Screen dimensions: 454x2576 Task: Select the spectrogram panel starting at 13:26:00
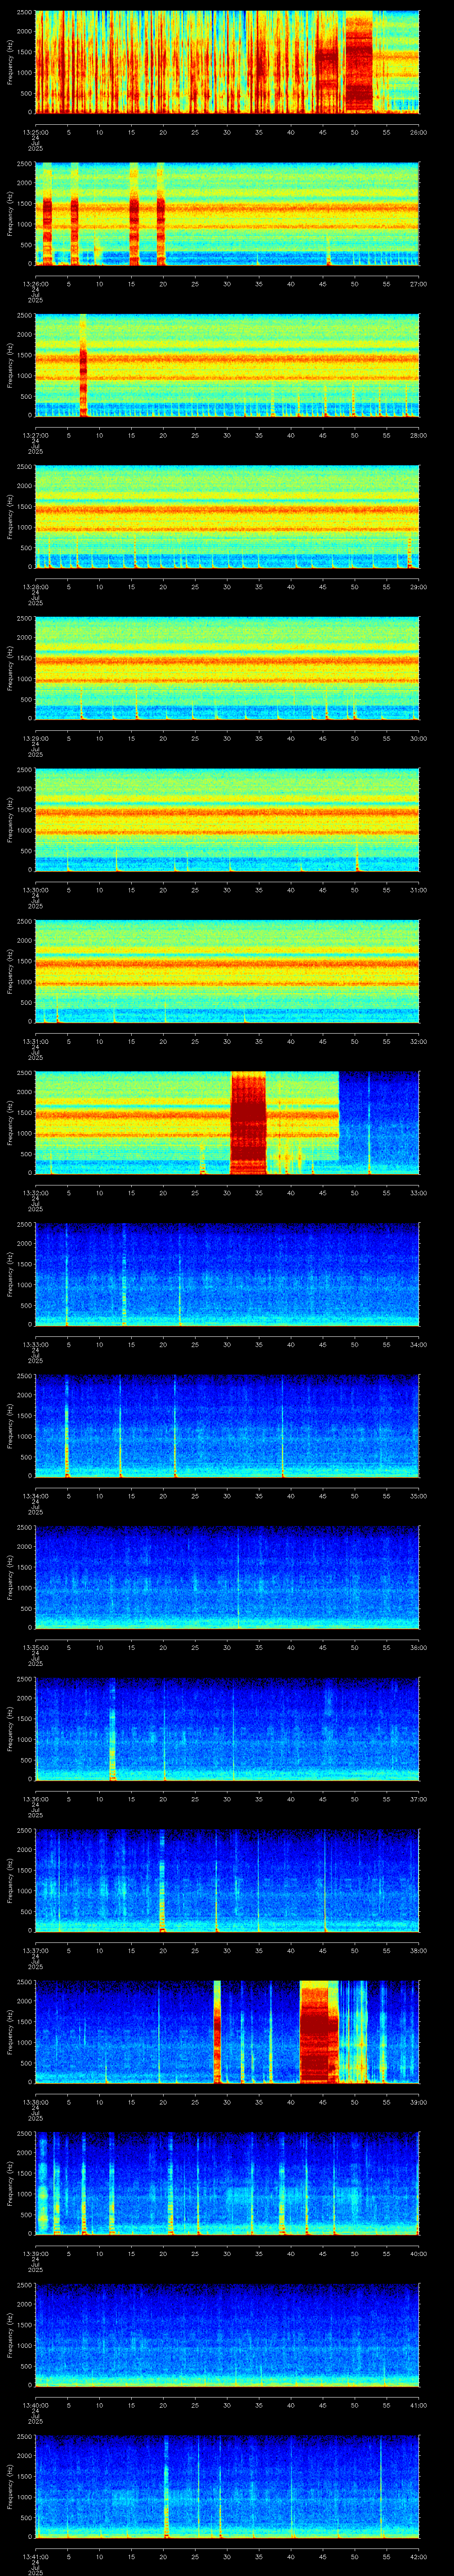coord(227,213)
